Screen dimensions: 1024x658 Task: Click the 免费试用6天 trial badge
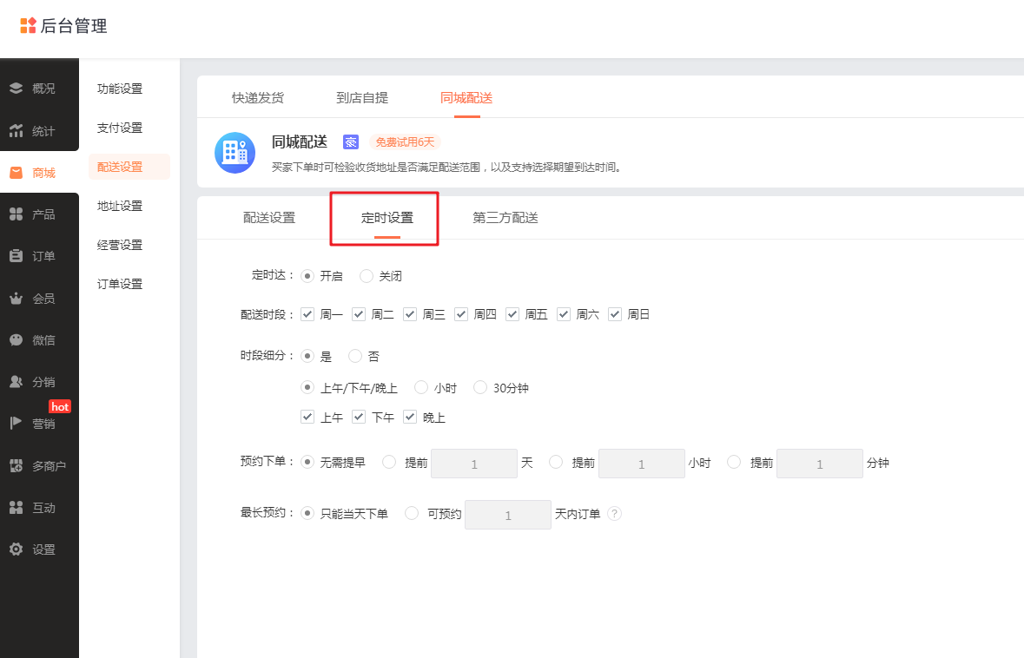pos(405,141)
